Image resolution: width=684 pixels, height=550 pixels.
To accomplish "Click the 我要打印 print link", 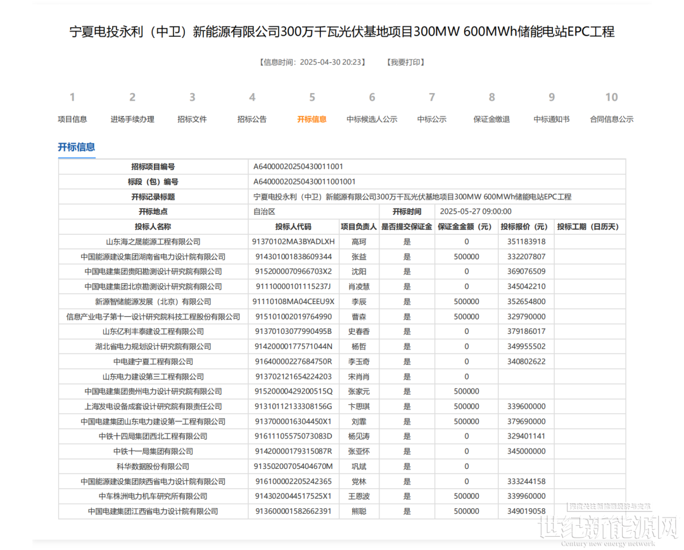I will (x=406, y=62).
